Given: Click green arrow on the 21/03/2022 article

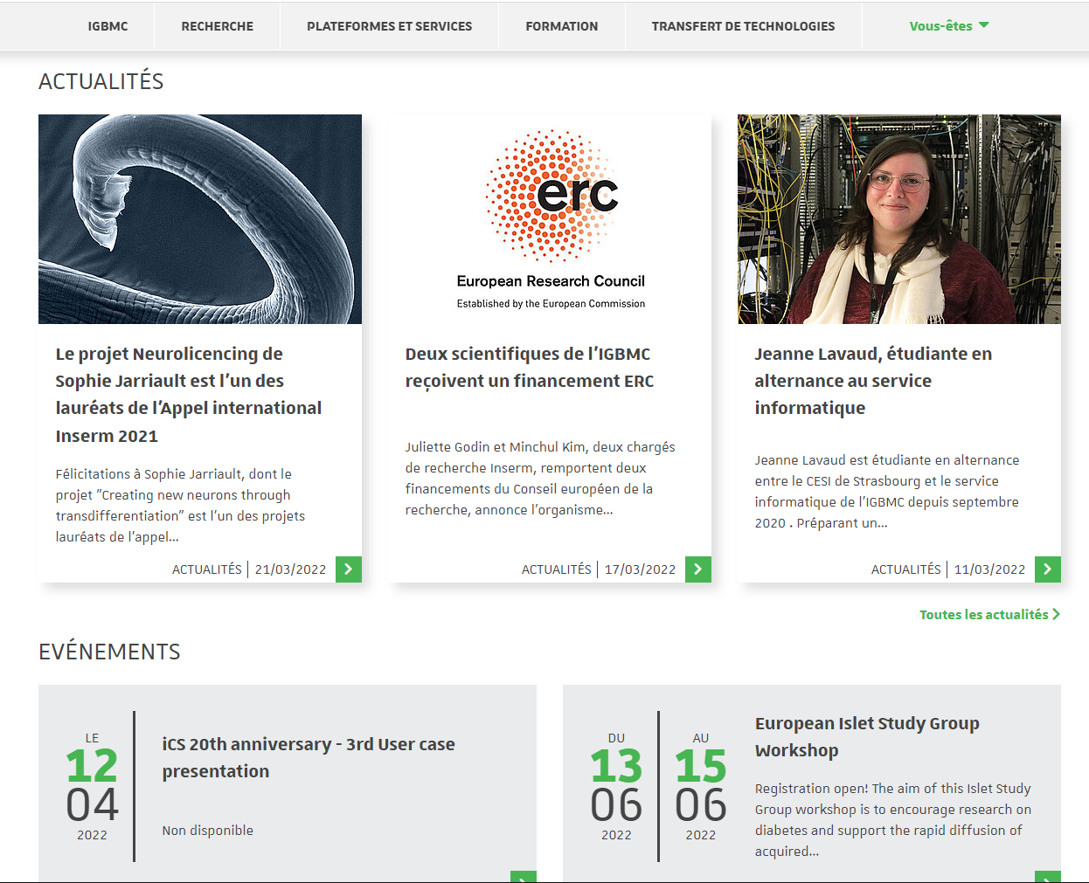Looking at the screenshot, I should (349, 569).
